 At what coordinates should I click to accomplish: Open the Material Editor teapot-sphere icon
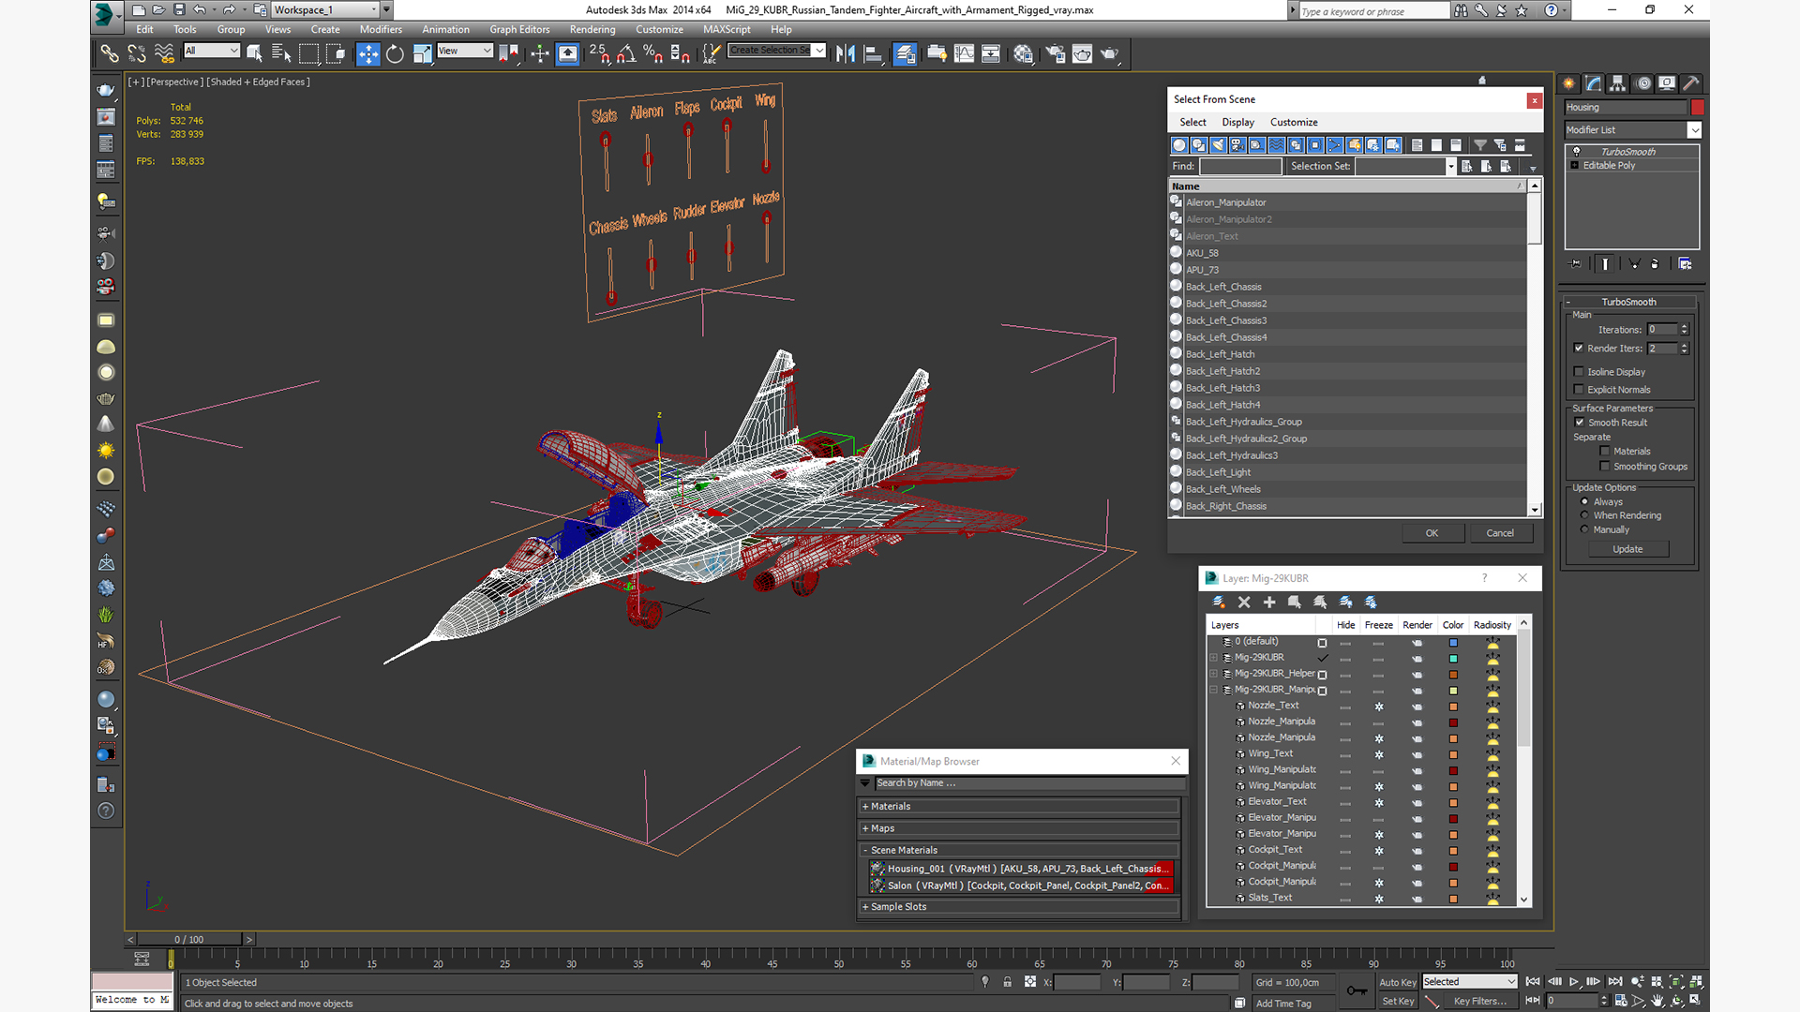(x=1023, y=53)
